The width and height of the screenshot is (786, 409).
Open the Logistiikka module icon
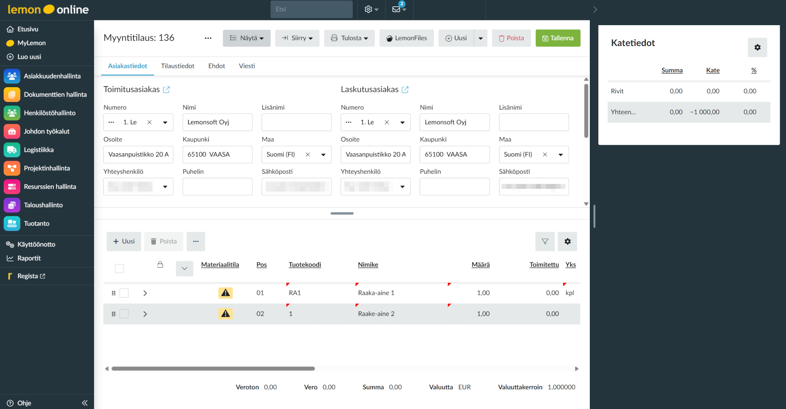12,150
